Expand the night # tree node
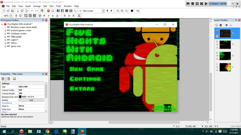241x135 pixels. point(5,40)
